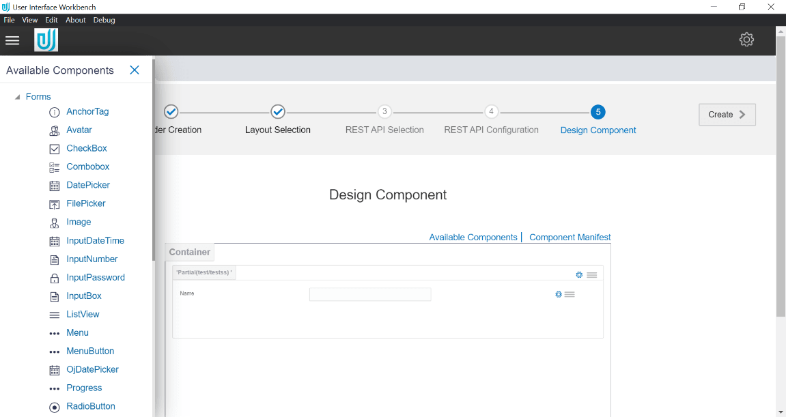Select the DatePicker component icon

pyautogui.click(x=54, y=185)
